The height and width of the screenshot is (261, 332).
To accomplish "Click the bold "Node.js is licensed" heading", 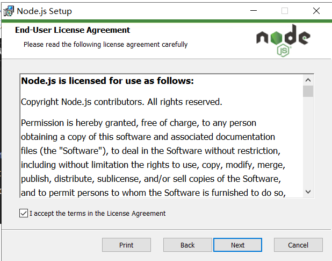I will (x=107, y=81).
